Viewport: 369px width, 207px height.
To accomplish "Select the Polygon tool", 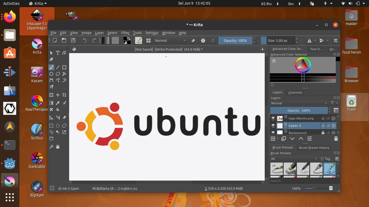I will click(x=58, y=74).
